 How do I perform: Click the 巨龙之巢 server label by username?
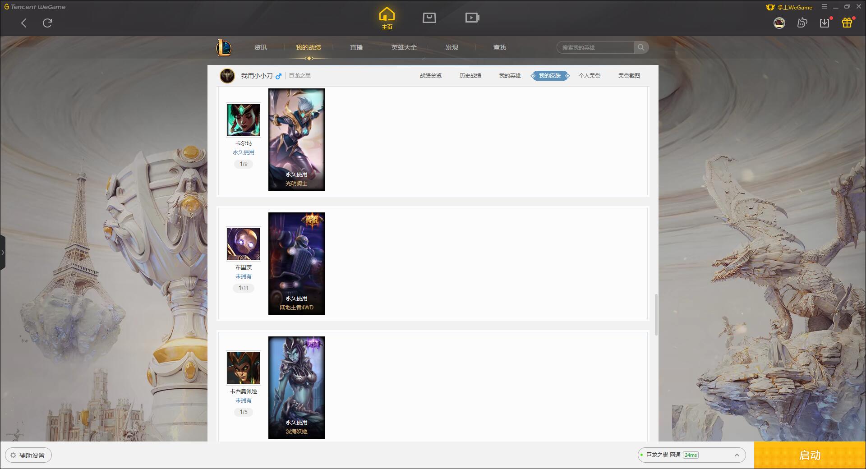click(300, 76)
